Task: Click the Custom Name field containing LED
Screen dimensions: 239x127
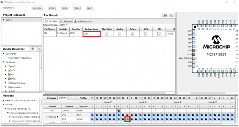Action: point(92,34)
